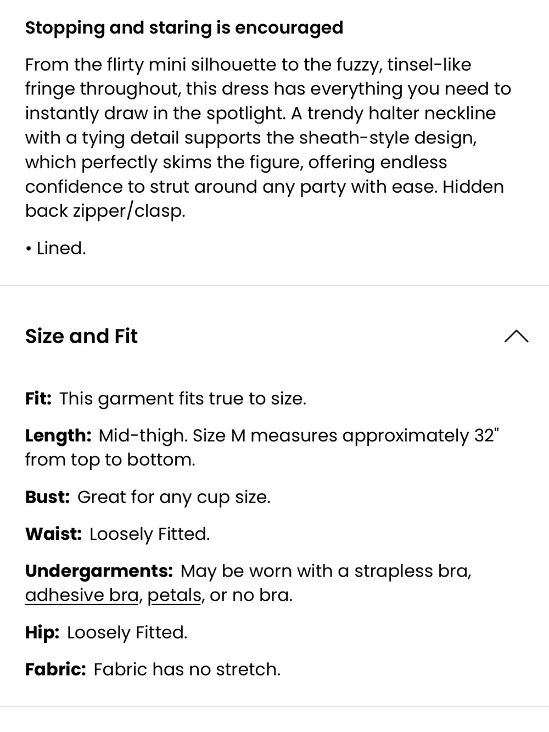This screenshot has height=732, width=549.
Task: Click the bold 'Hip:' label
Action: [x=42, y=633]
